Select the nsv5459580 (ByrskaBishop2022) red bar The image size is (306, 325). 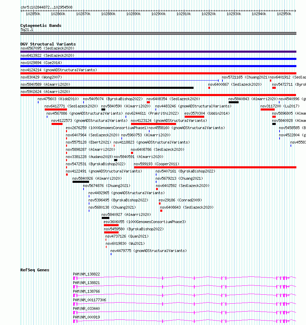tap(111, 232)
